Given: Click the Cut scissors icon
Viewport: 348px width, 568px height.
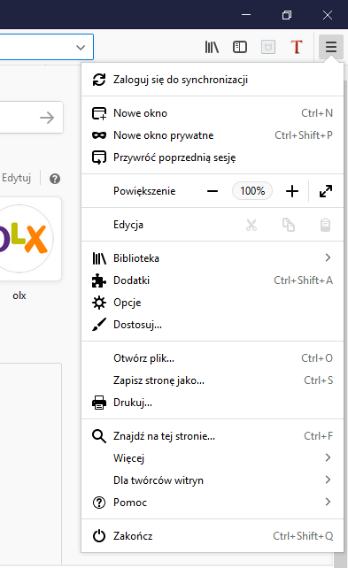Looking at the screenshot, I should click(x=251, y=225).
